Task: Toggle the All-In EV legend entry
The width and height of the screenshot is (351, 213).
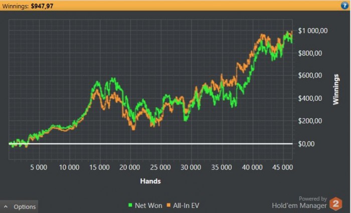Action: tap(183, 205)
